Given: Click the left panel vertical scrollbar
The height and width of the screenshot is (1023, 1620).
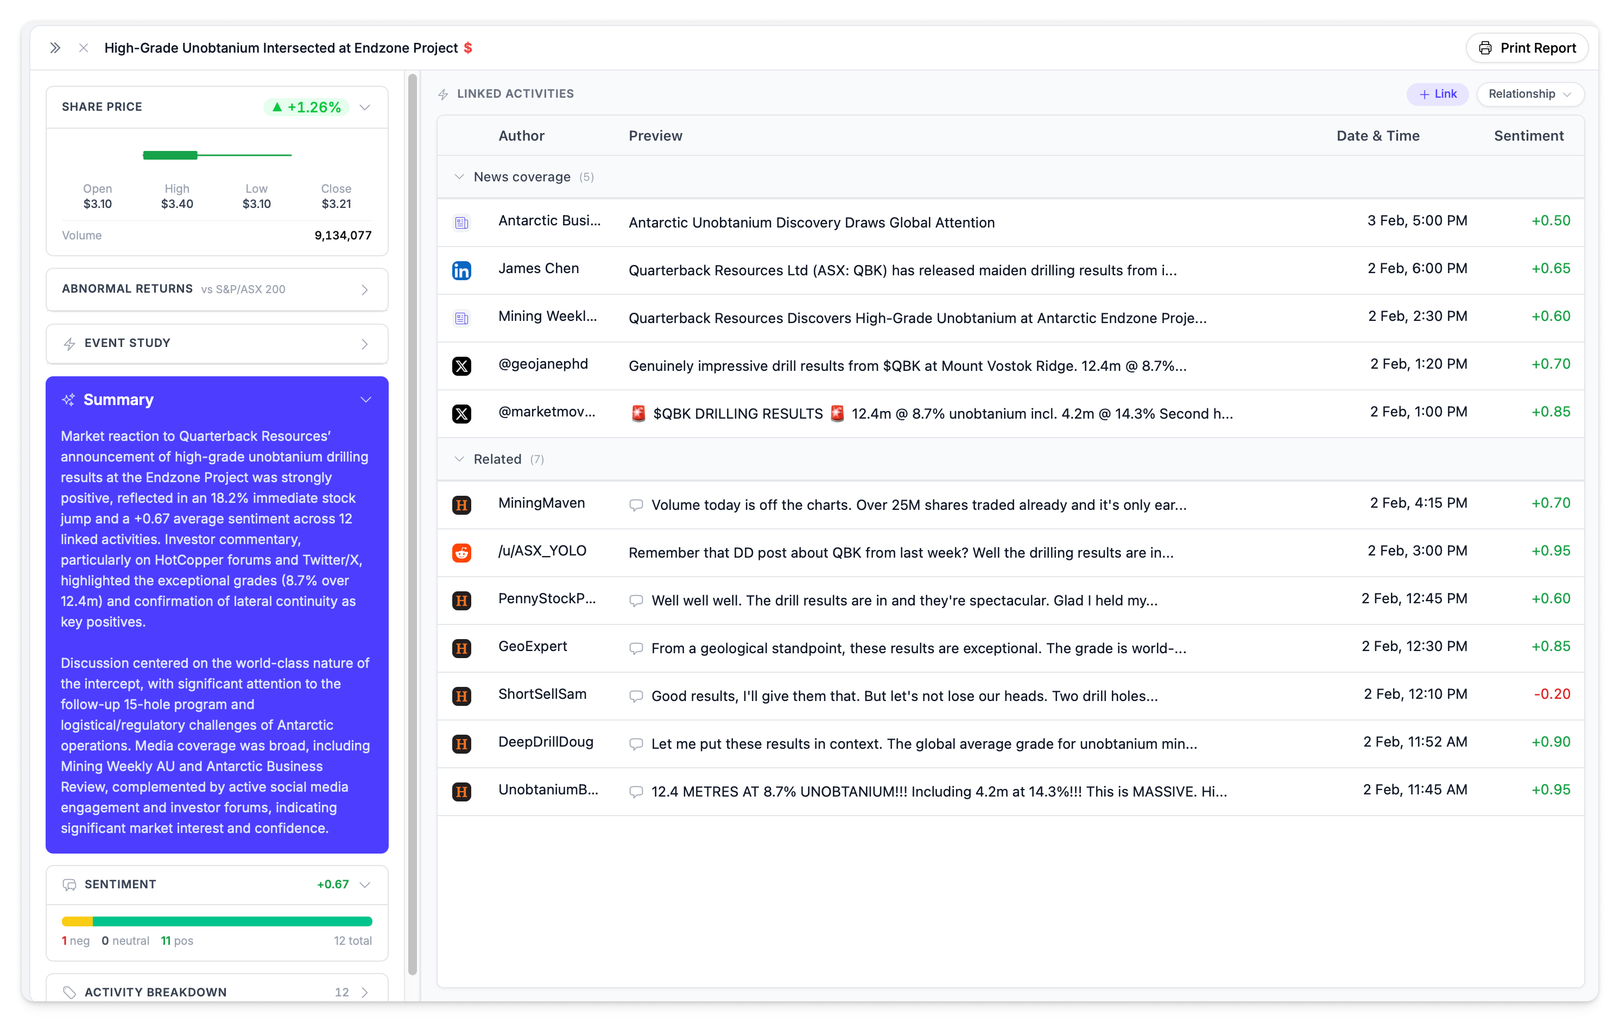Looking at the screenshot, I should 413,525.
